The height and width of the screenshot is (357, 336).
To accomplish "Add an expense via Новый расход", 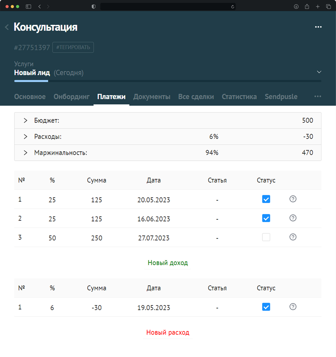I will (x=168, y=332).
